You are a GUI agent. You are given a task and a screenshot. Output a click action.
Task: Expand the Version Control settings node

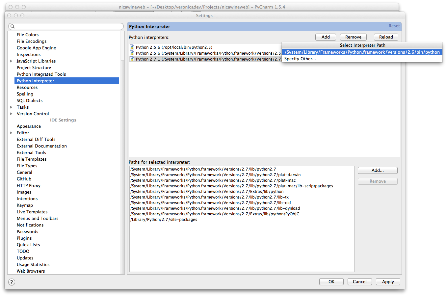coord(11,114)
